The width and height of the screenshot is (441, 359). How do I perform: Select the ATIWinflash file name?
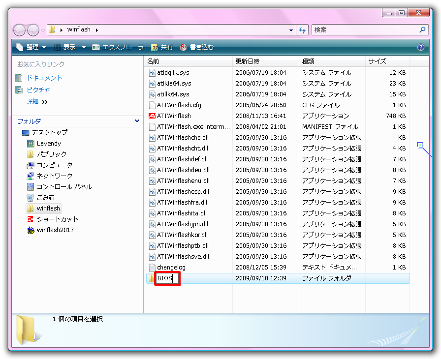(174, 116)
